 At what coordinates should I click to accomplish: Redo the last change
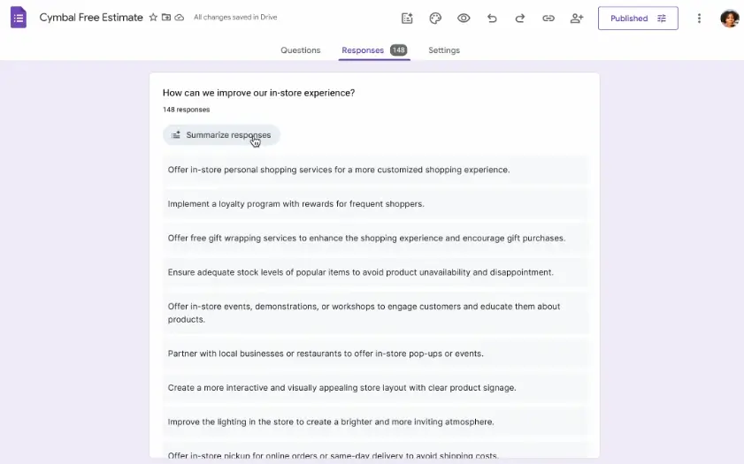(520, 19)
